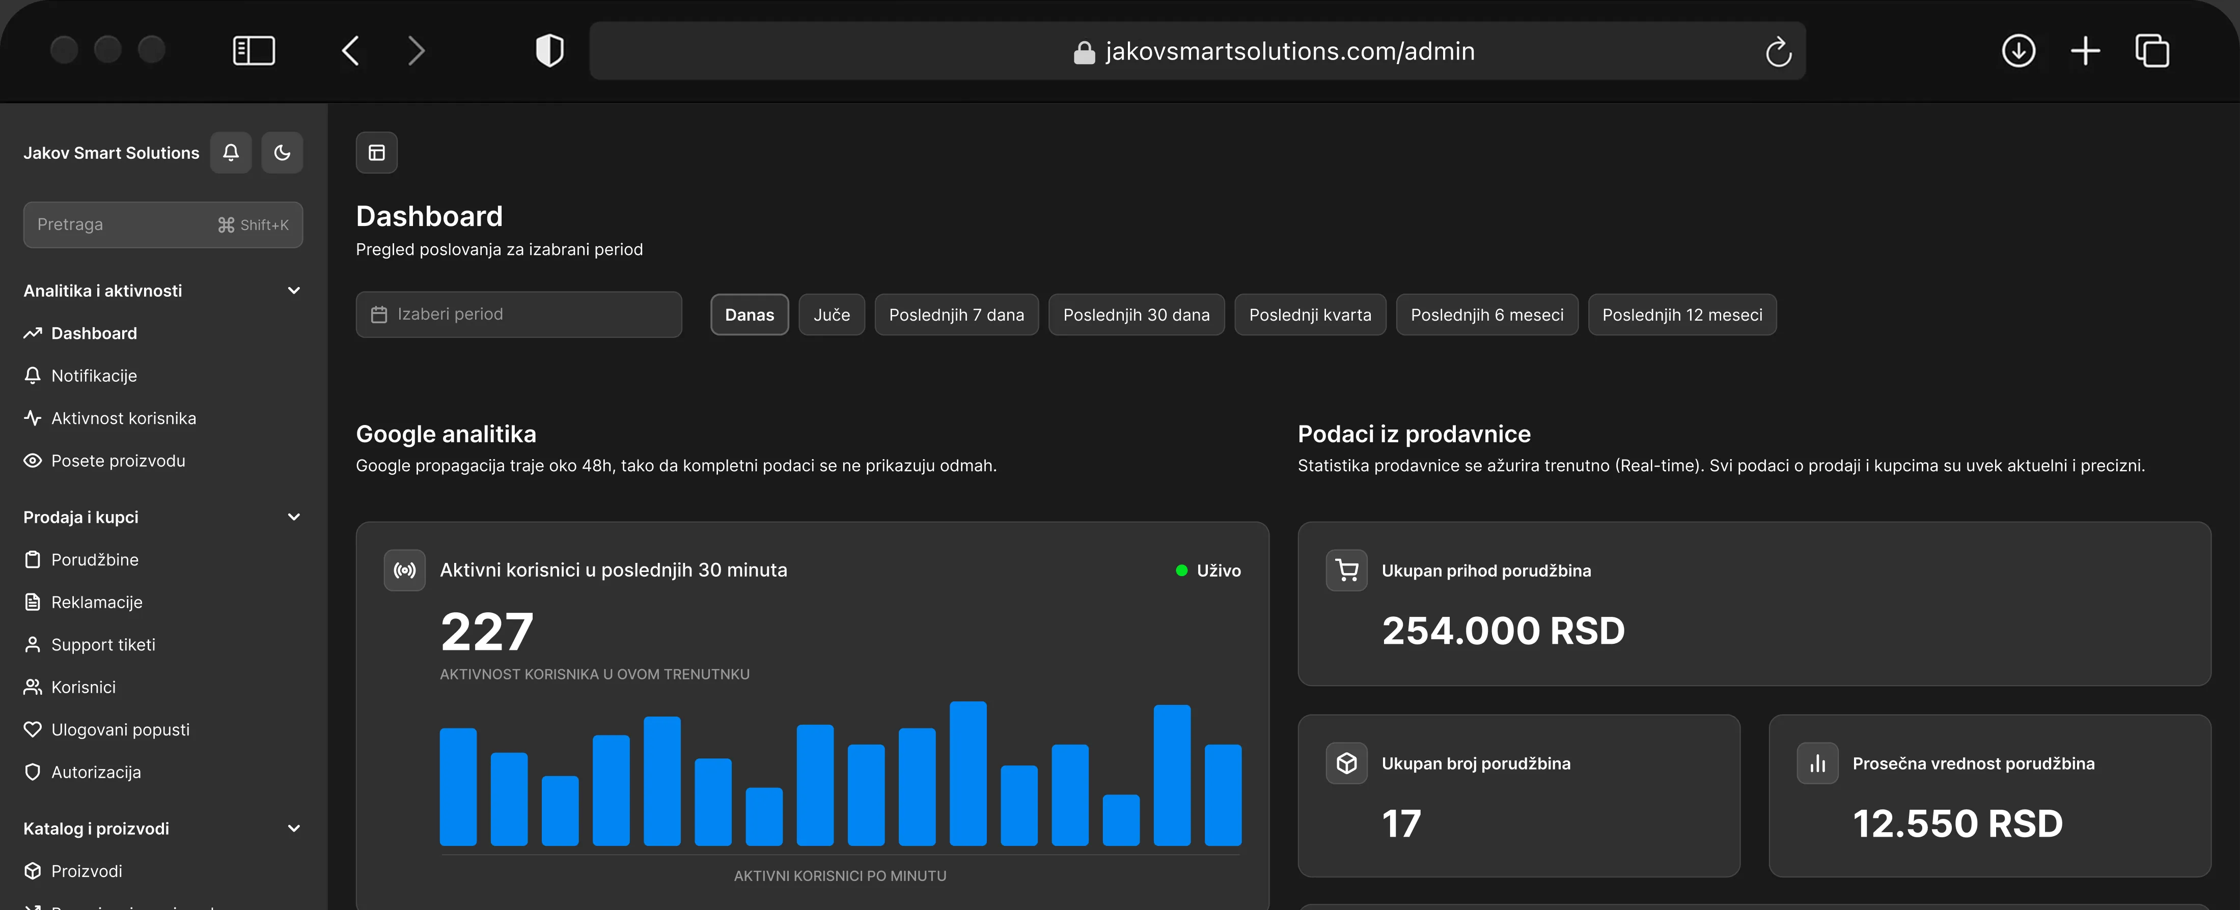
Task: Open browser downloads icon
Action: coord(2018,50)
